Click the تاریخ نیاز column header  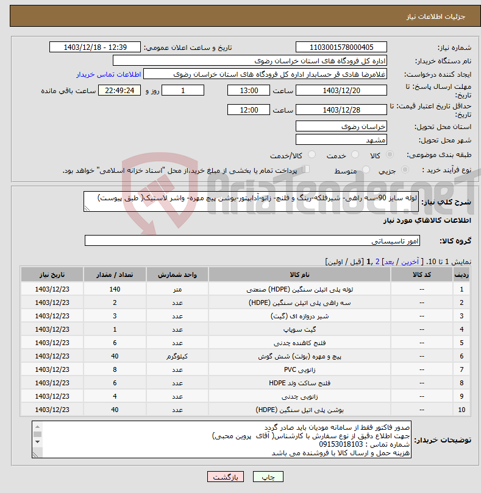pos(52,274)
